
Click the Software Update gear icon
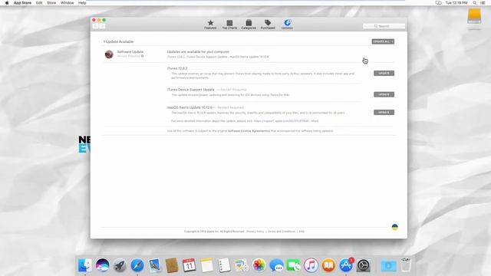coord(109,54)
